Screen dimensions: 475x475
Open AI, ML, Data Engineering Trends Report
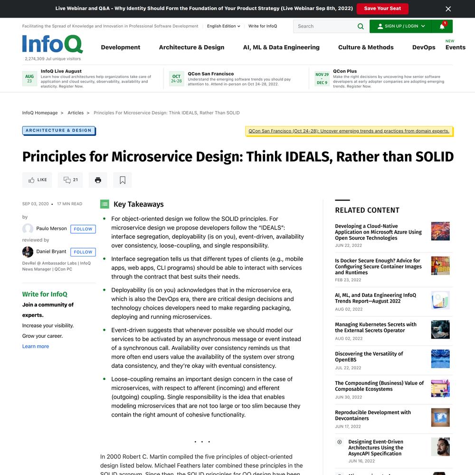(x=376, y=298)
